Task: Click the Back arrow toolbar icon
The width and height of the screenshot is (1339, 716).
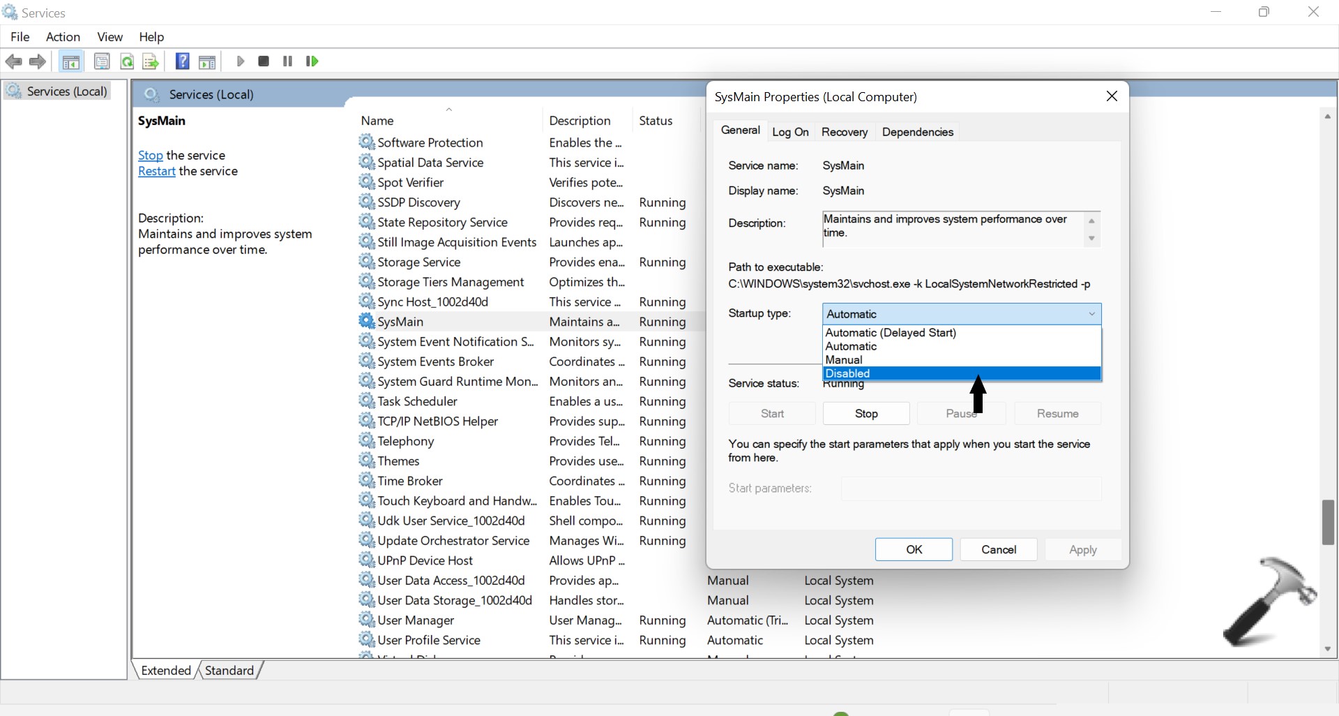Action: point(13,61)
